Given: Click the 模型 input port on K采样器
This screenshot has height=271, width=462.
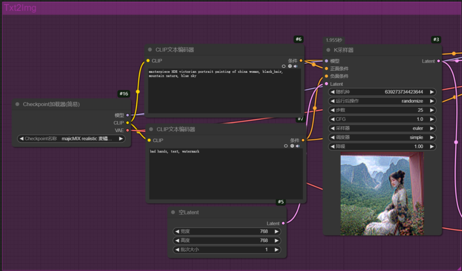Looking at the screenshot, I should point(326,61).
